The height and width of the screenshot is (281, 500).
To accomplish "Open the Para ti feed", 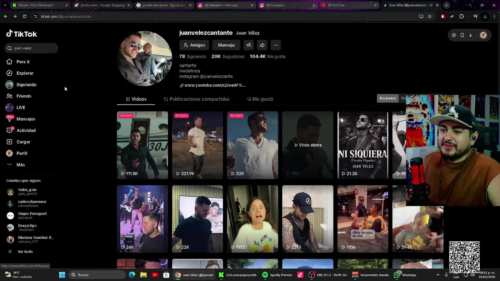I will [x=23, y=62].
